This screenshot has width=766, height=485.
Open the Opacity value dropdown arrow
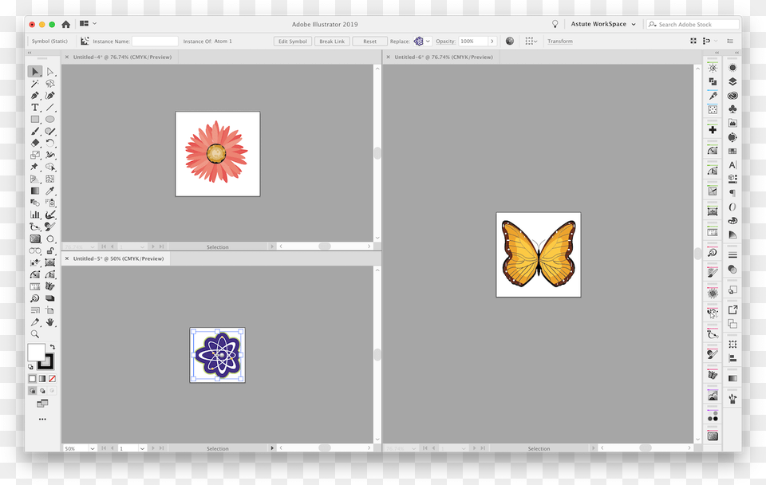(x=492, y=41)
